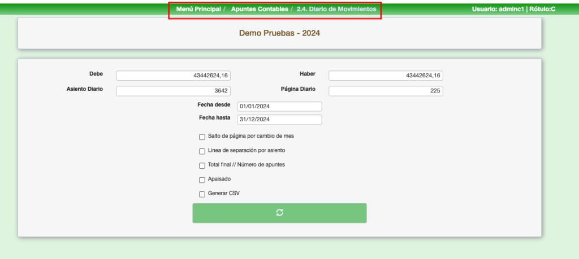
Task: Open the Fecha hasta date field
Action: click(x=279, y=120)
